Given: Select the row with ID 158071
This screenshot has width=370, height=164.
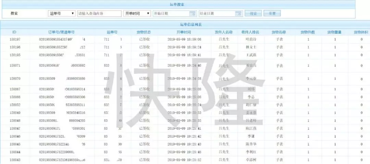Looking at the screenshot, I should tap(185, 66).
